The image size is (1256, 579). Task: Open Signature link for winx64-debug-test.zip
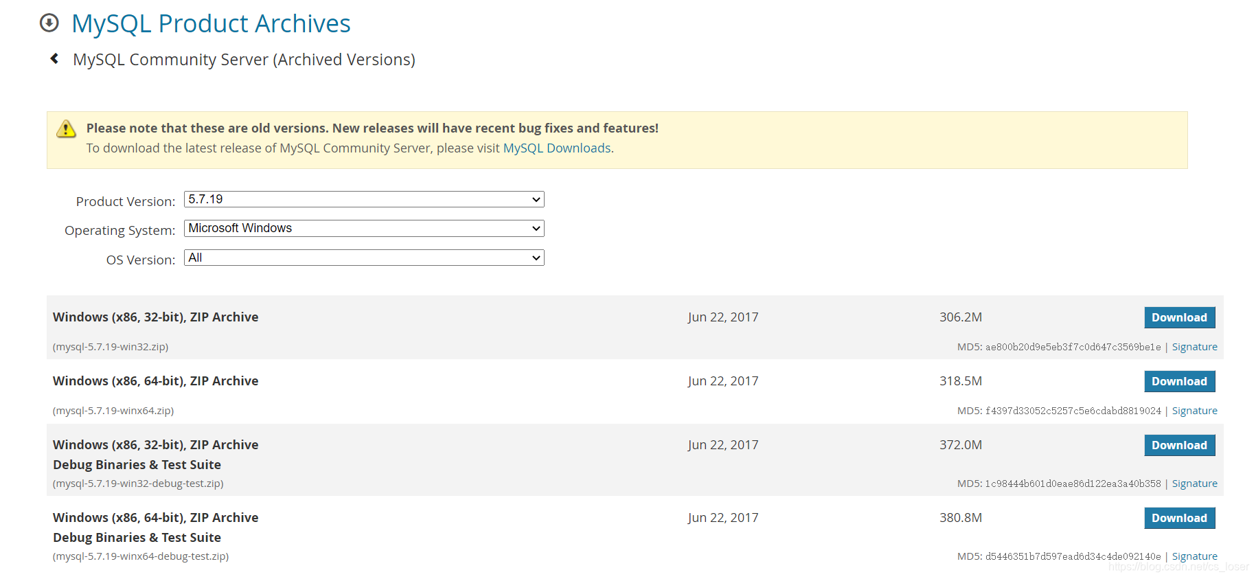(1194, 556)
